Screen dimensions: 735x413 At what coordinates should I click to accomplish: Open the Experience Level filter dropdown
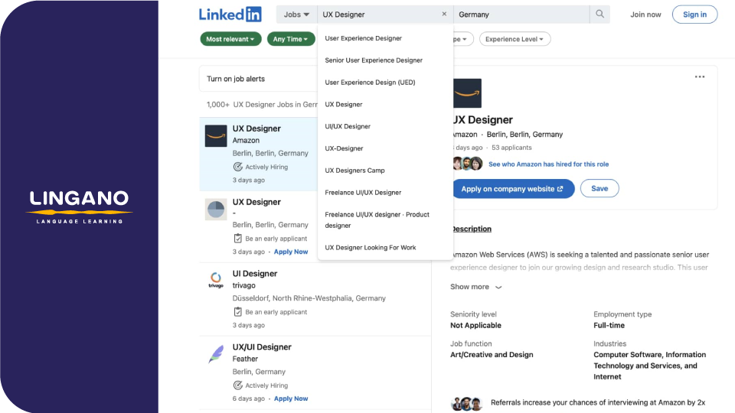coord(514,39)
